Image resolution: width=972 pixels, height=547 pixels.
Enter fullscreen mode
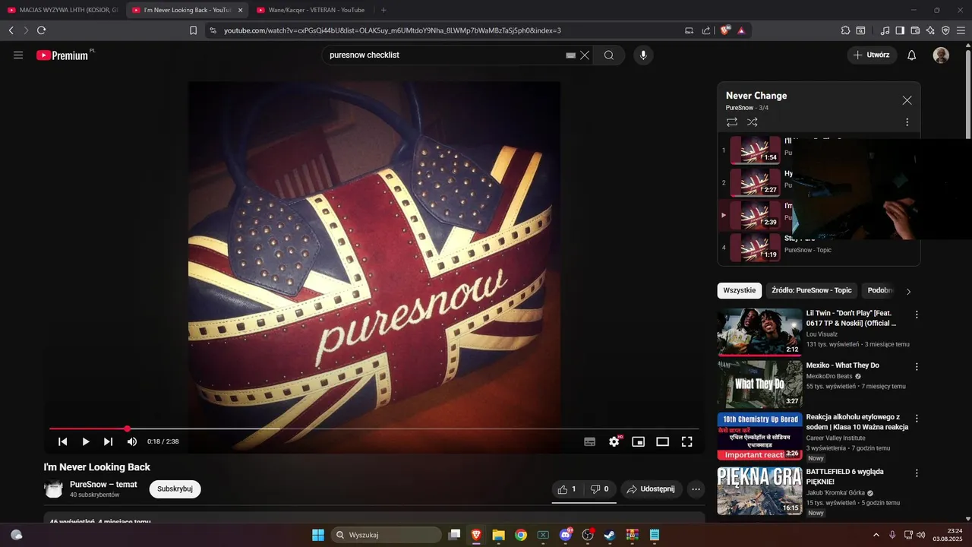[687, 441]
